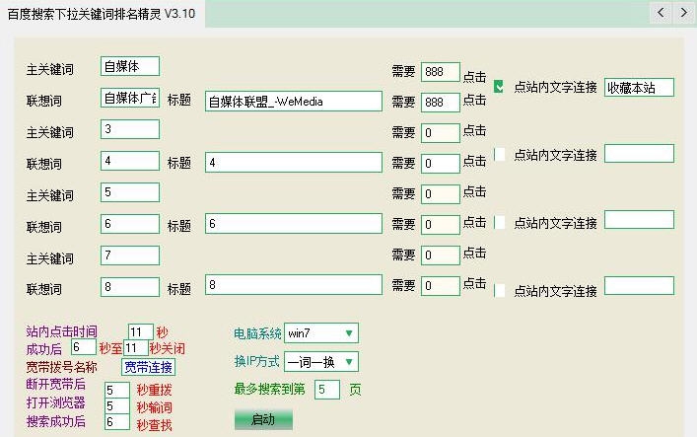Image resolution: width=697 pixels, height=437 pixels.
Task: Click the 站内点击时间 seconds field
Action: click(140, 332)
